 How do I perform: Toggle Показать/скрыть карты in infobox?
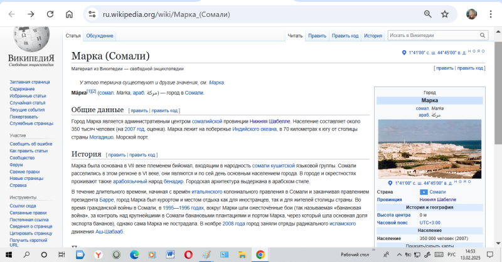click(429, 246)
